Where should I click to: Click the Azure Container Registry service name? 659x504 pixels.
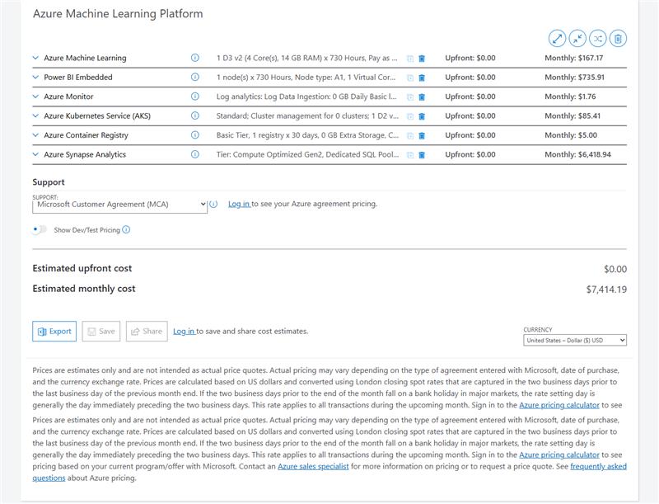[x=86, y=135]
